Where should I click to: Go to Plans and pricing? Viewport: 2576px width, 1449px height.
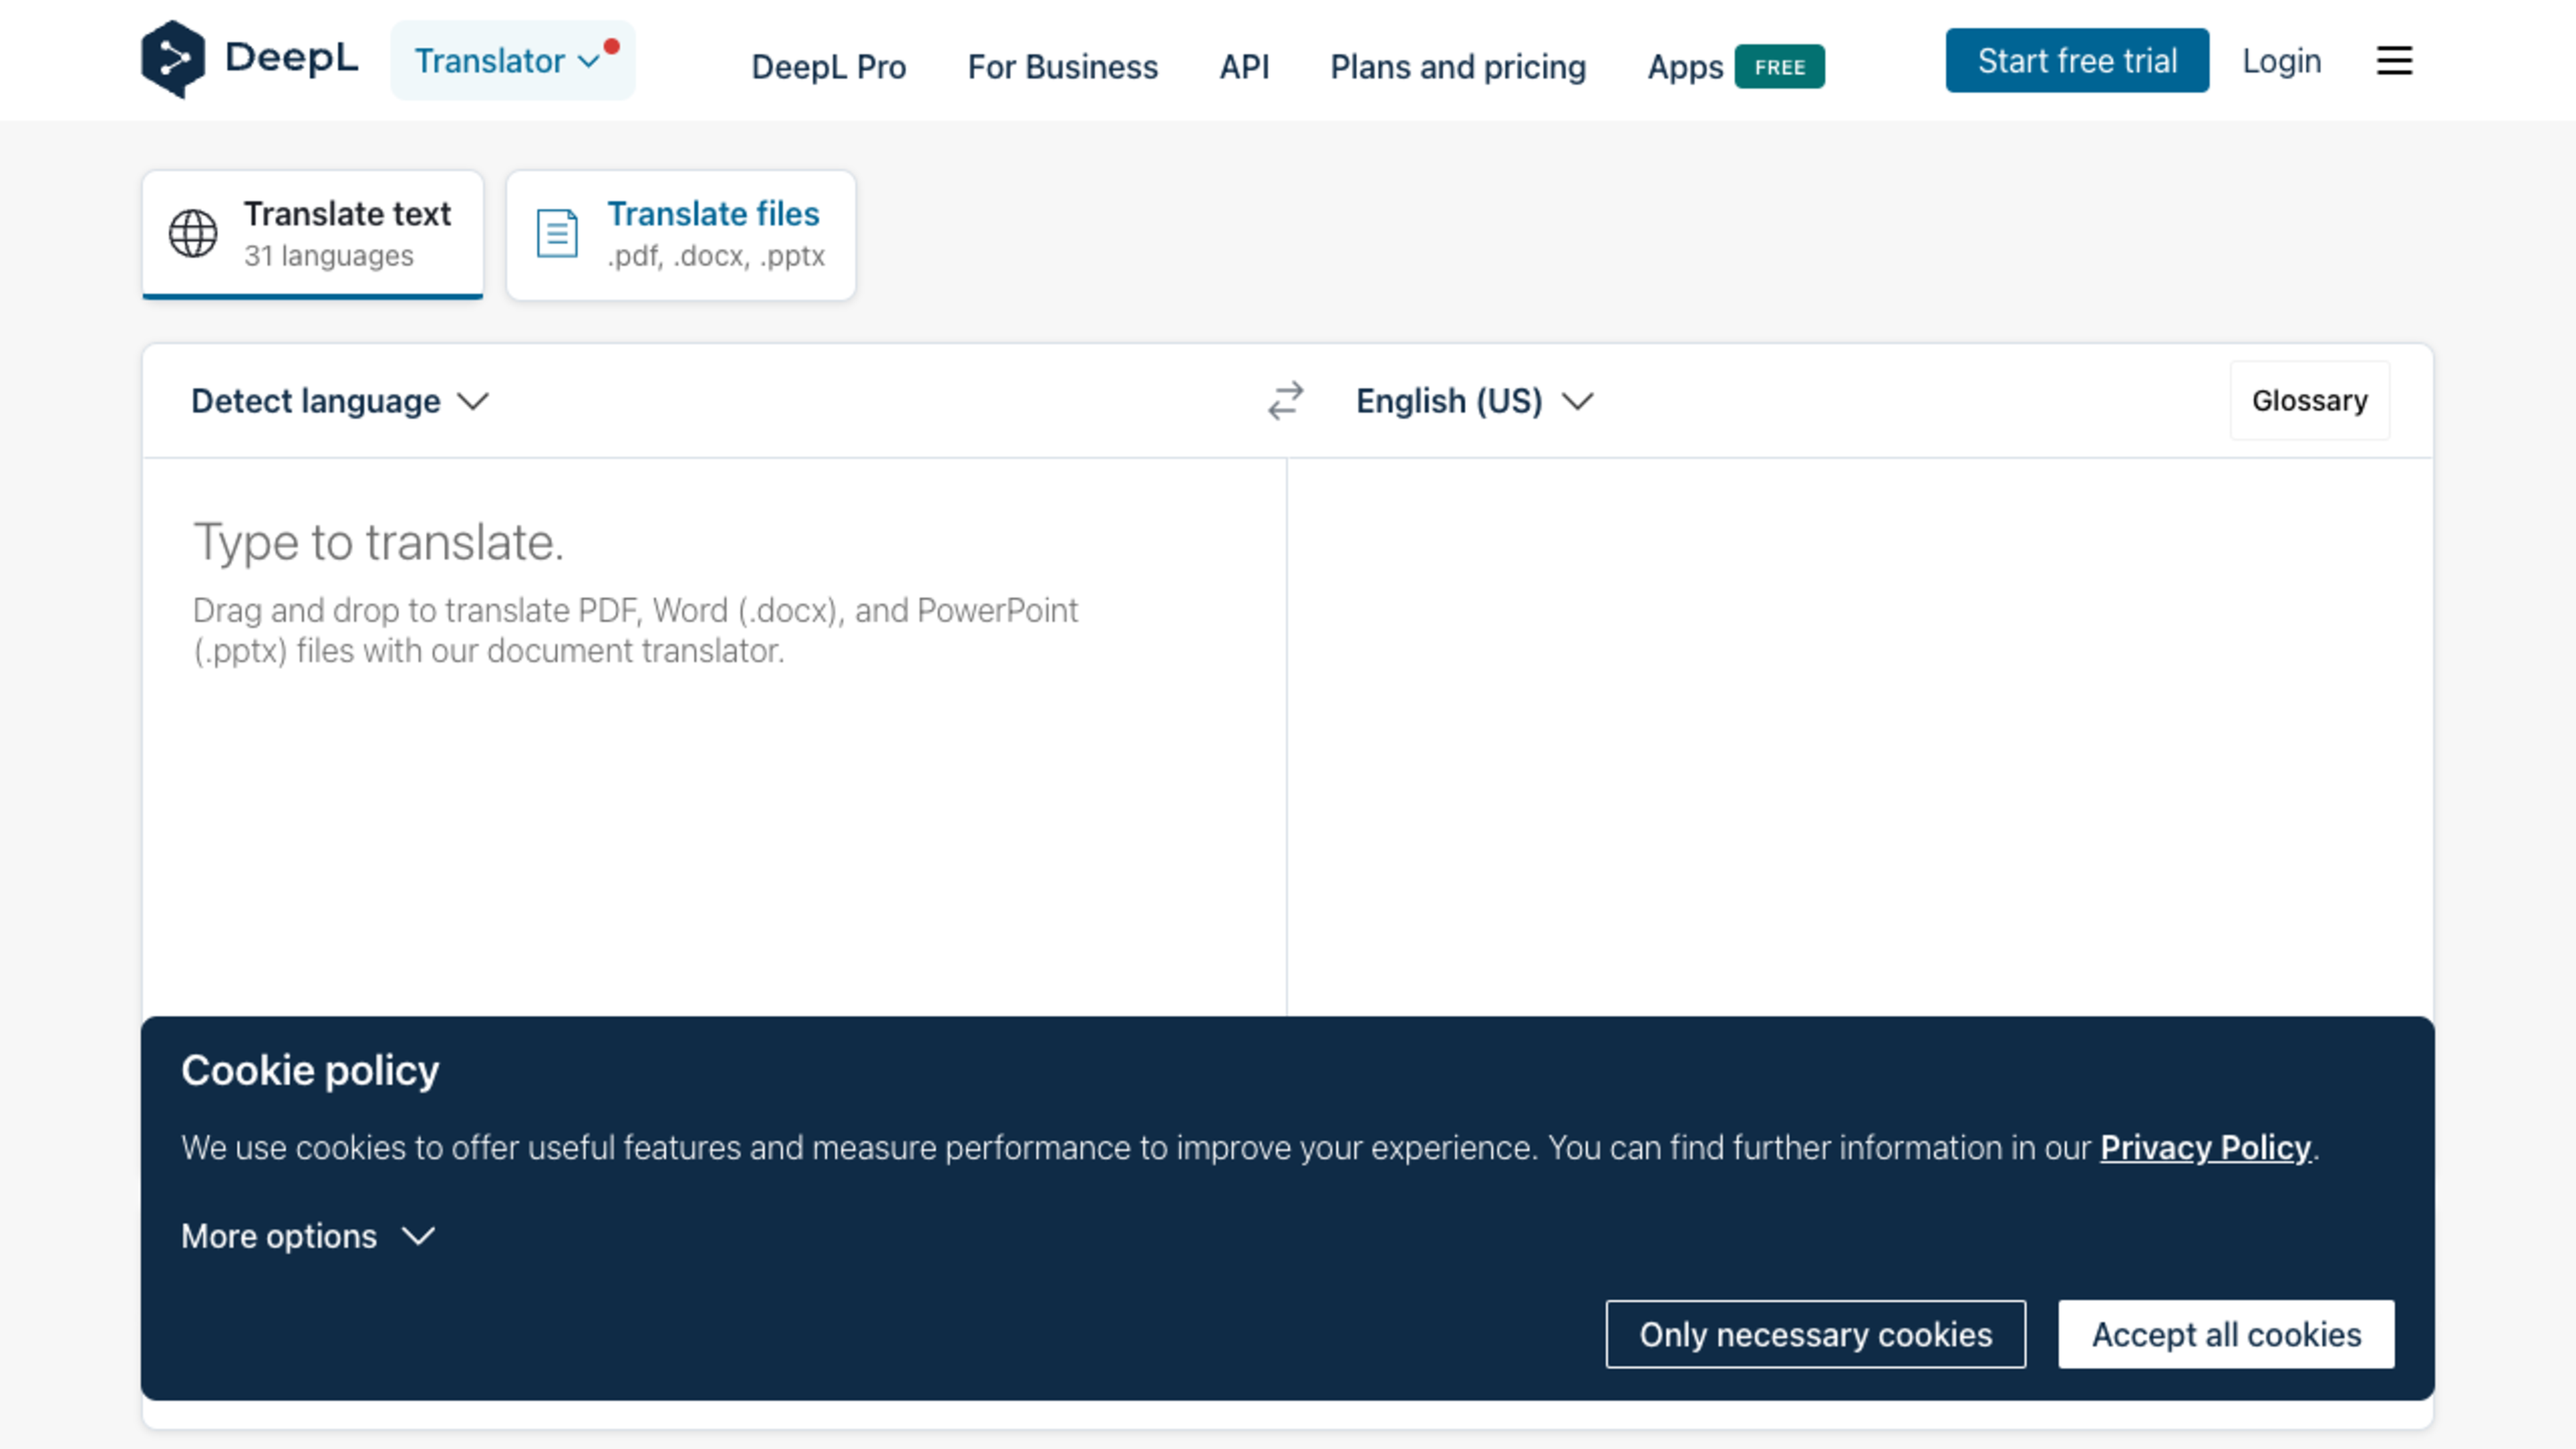tap(1457, 67)
